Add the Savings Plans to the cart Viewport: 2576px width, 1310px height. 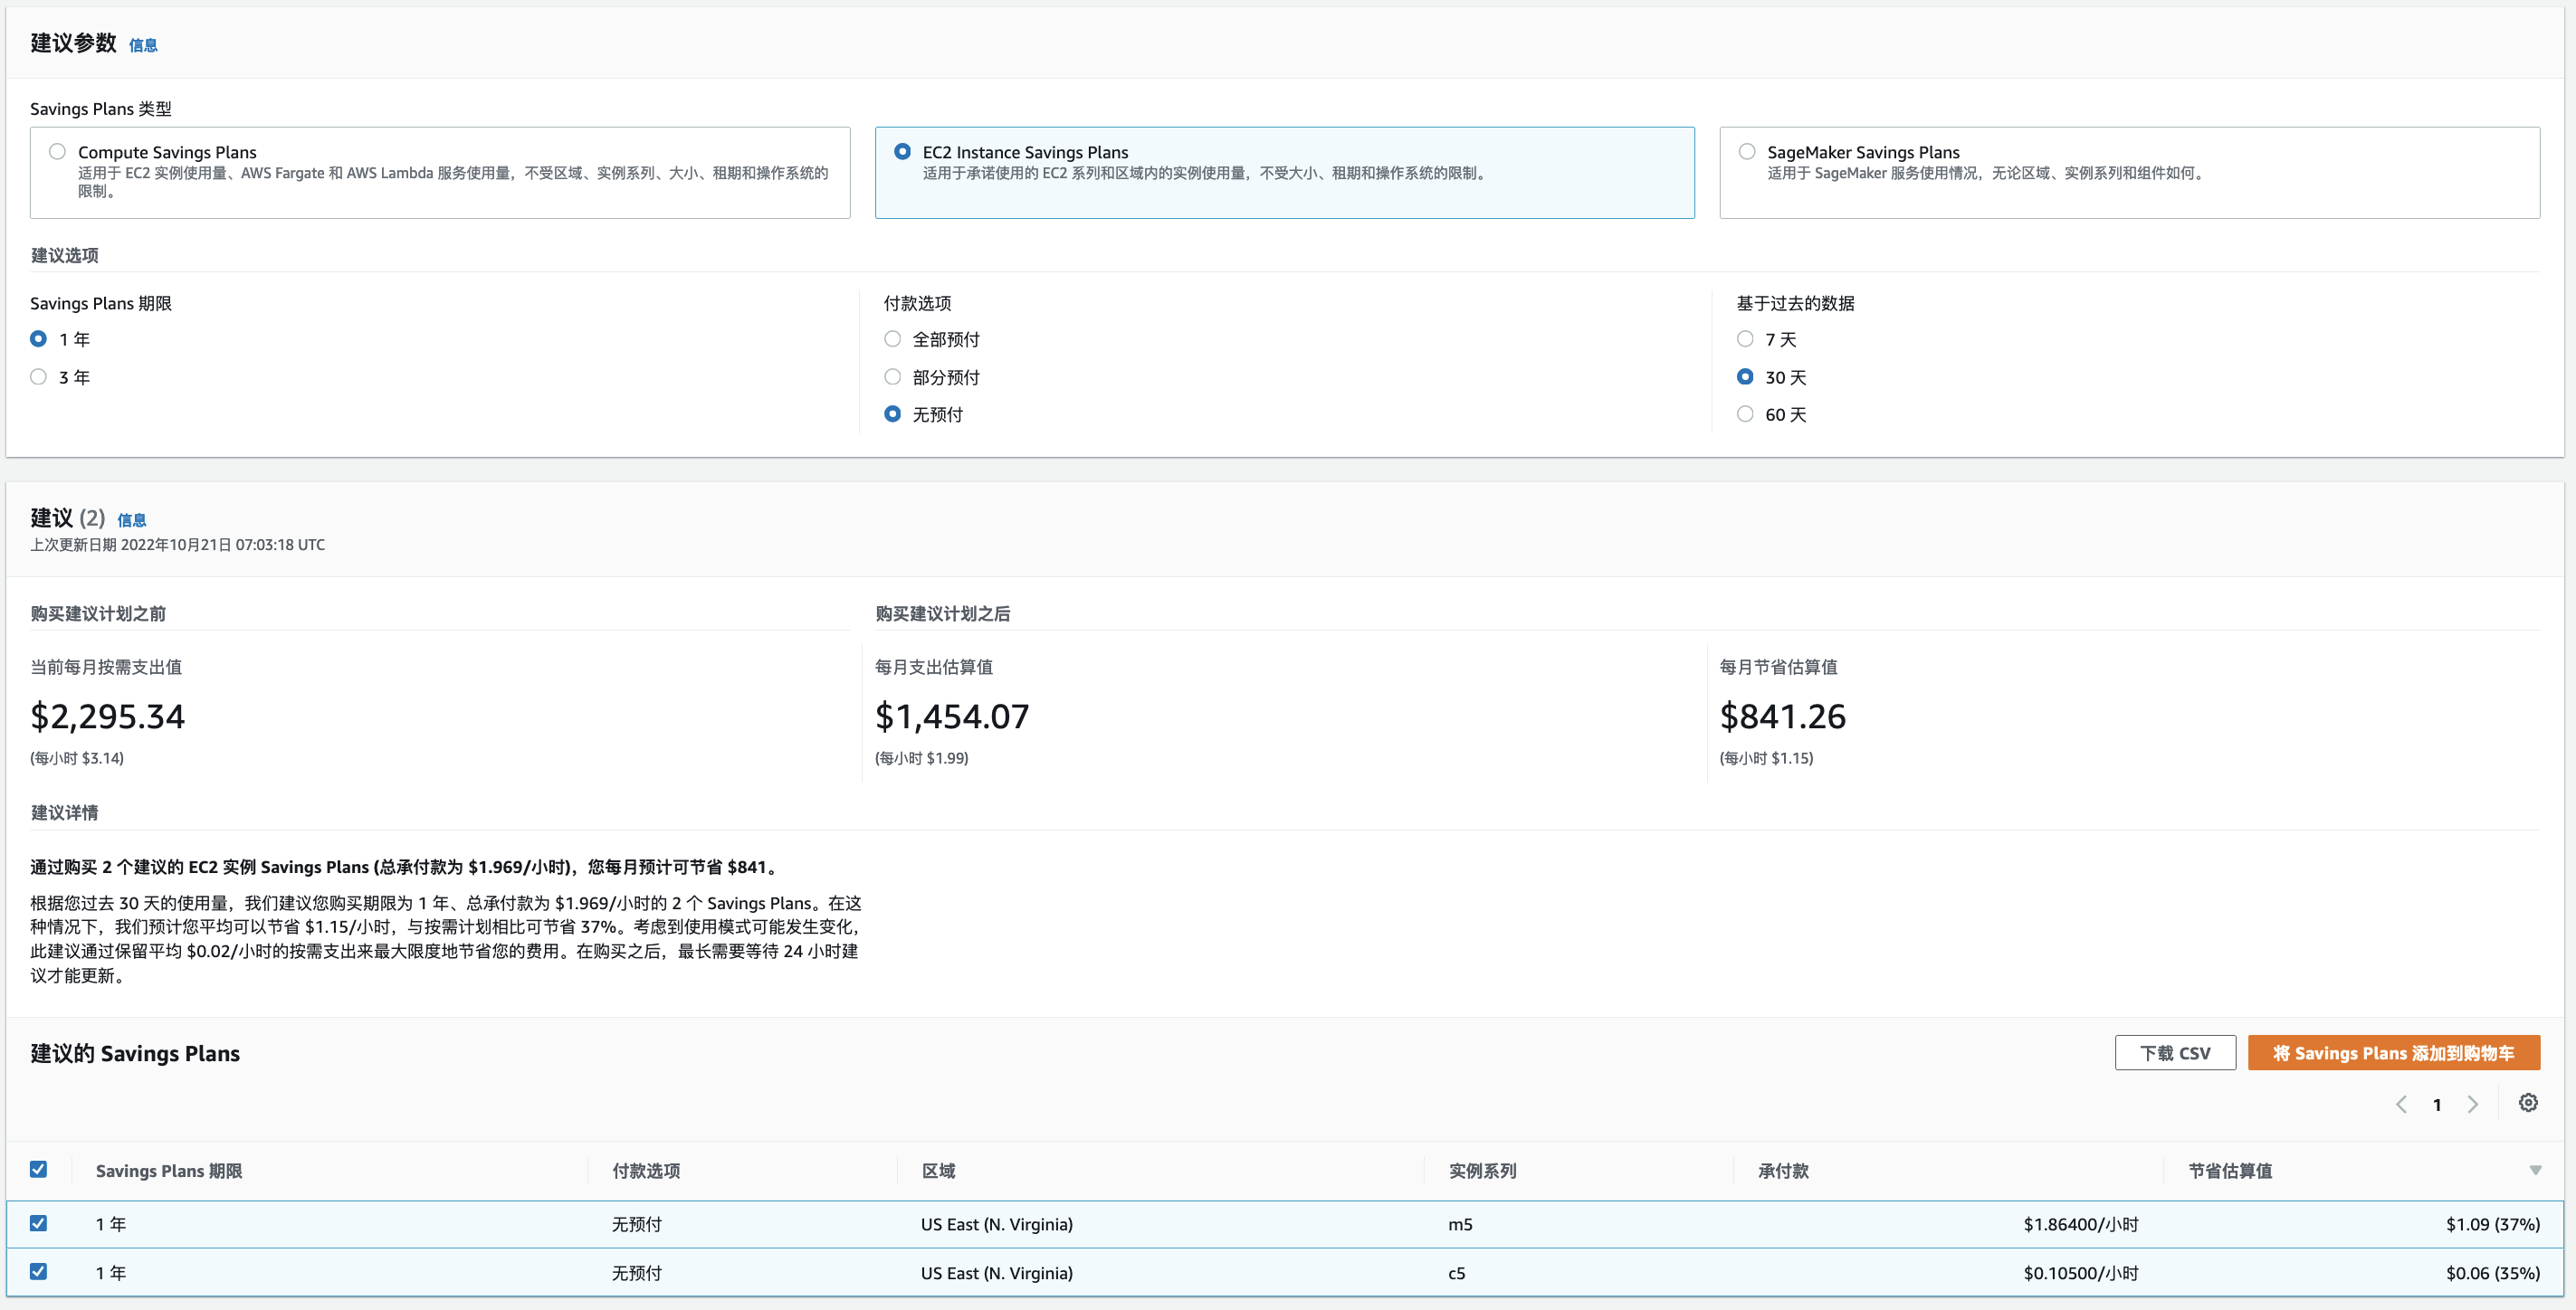tap(2394, 1052)
